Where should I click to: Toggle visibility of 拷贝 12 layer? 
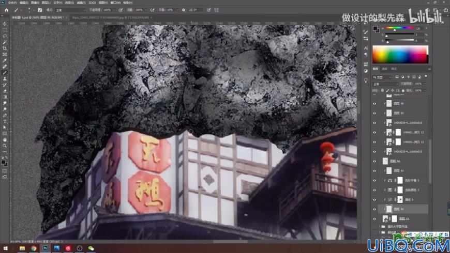[x=374, y=142]
